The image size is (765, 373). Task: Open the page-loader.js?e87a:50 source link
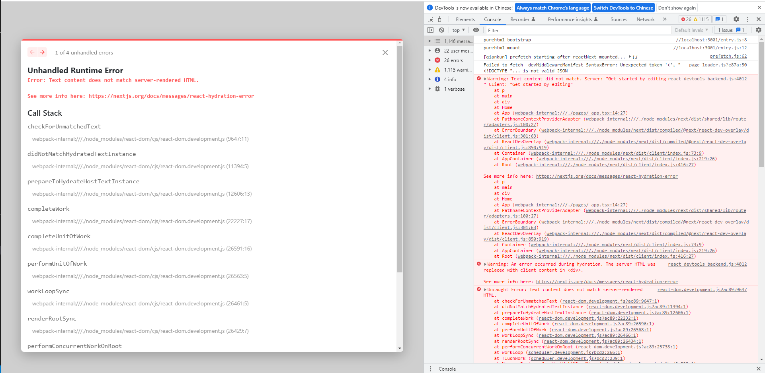pyautogui.click(x=718, y=65)
